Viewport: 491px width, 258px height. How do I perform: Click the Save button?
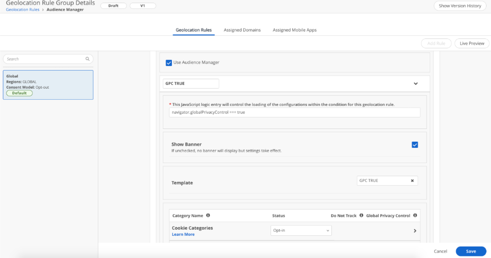click(471, 251)
